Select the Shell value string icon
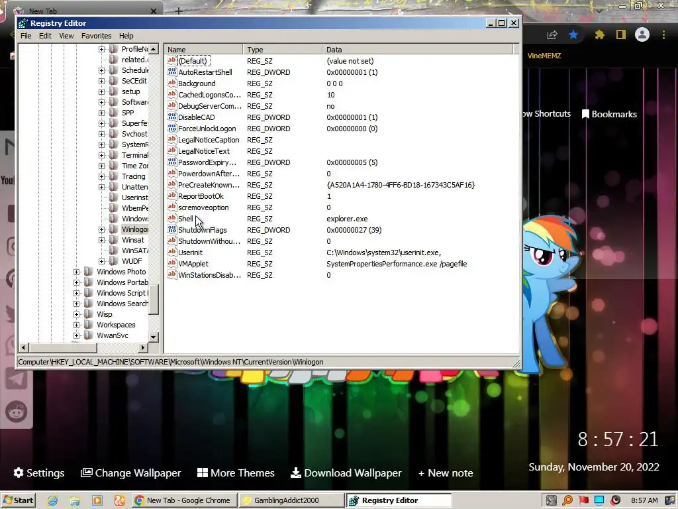Image resolution: width=678 pixels, height=509 pixels. 171,218
